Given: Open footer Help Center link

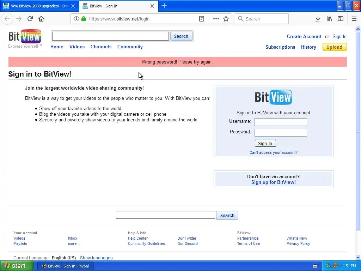Looking at the screenshot, I should coord(138,238).
